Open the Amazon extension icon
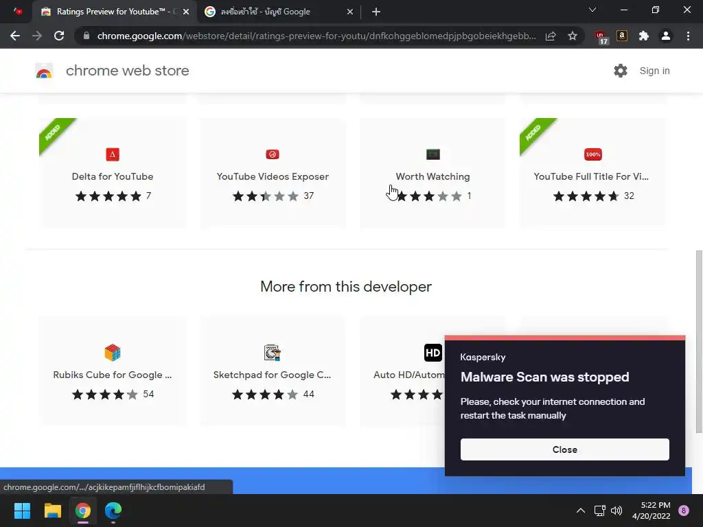 (622, 36)
